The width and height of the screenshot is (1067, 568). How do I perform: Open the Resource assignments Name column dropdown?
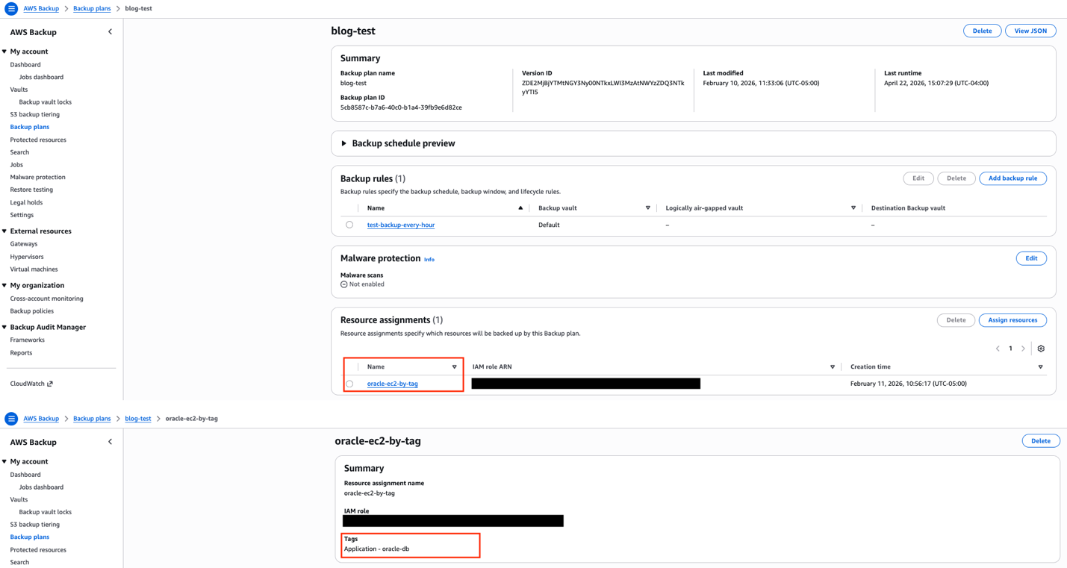454,367
